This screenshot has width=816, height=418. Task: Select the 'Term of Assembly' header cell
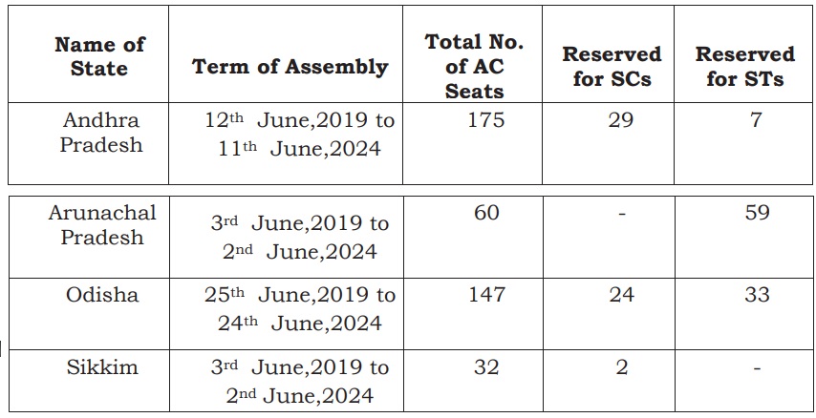point(290,67)
